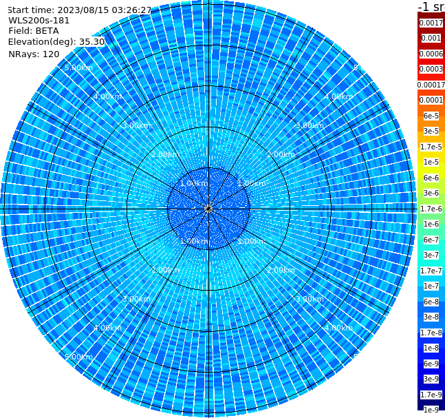Image resolution: width=445 pixels, height=418 pixels.
Task: Select the 0.001 colorbar tick label
Action: (431, 38)
